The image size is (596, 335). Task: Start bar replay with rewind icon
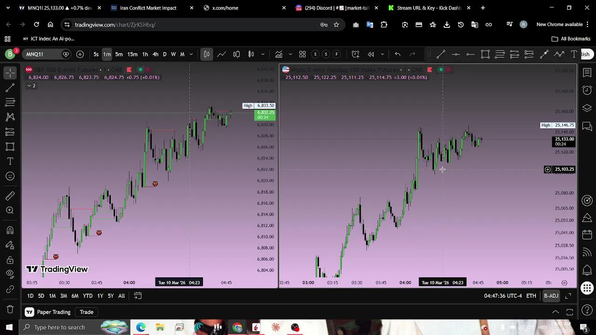(x=371, y=54)
